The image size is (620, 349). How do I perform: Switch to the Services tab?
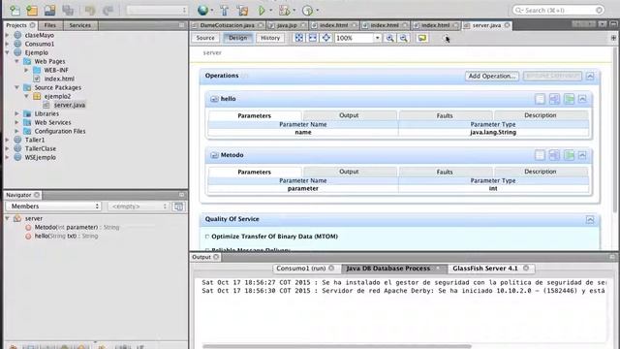79,25
